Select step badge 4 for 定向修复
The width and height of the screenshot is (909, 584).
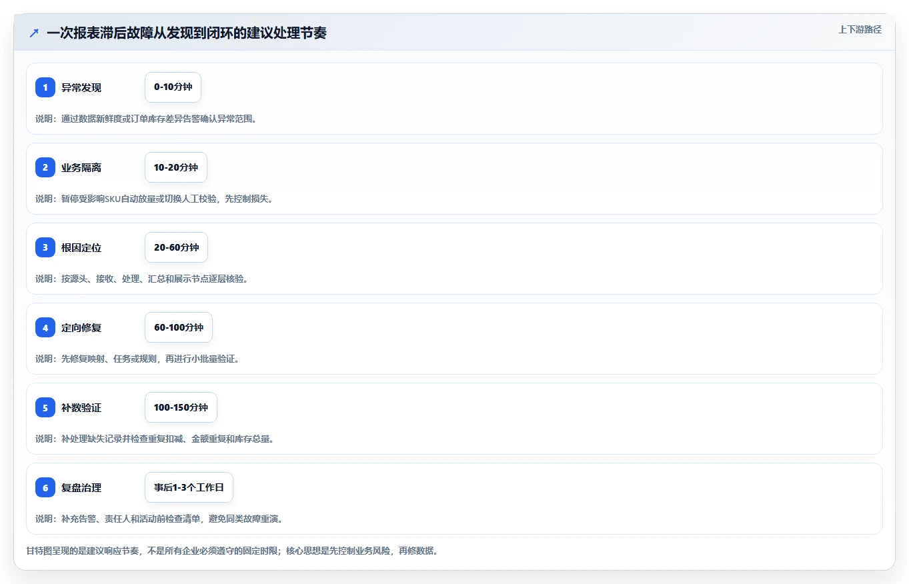(45, 327)
